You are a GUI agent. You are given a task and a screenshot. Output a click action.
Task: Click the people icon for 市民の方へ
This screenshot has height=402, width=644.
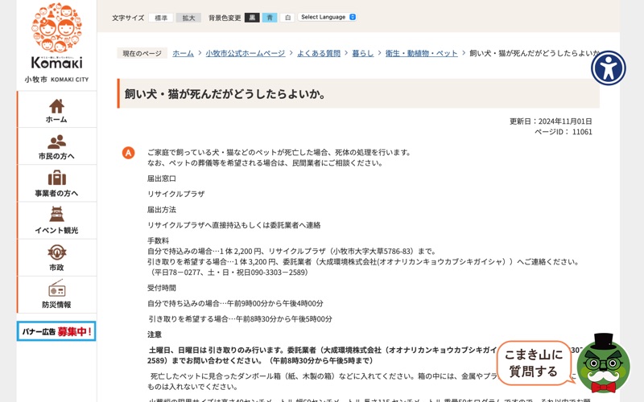[56, 142]
